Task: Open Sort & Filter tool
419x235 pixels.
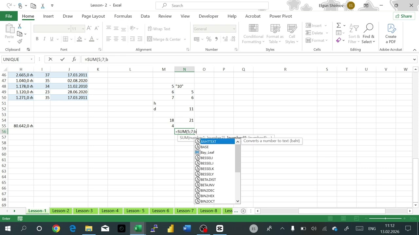Action: (354, 34)
